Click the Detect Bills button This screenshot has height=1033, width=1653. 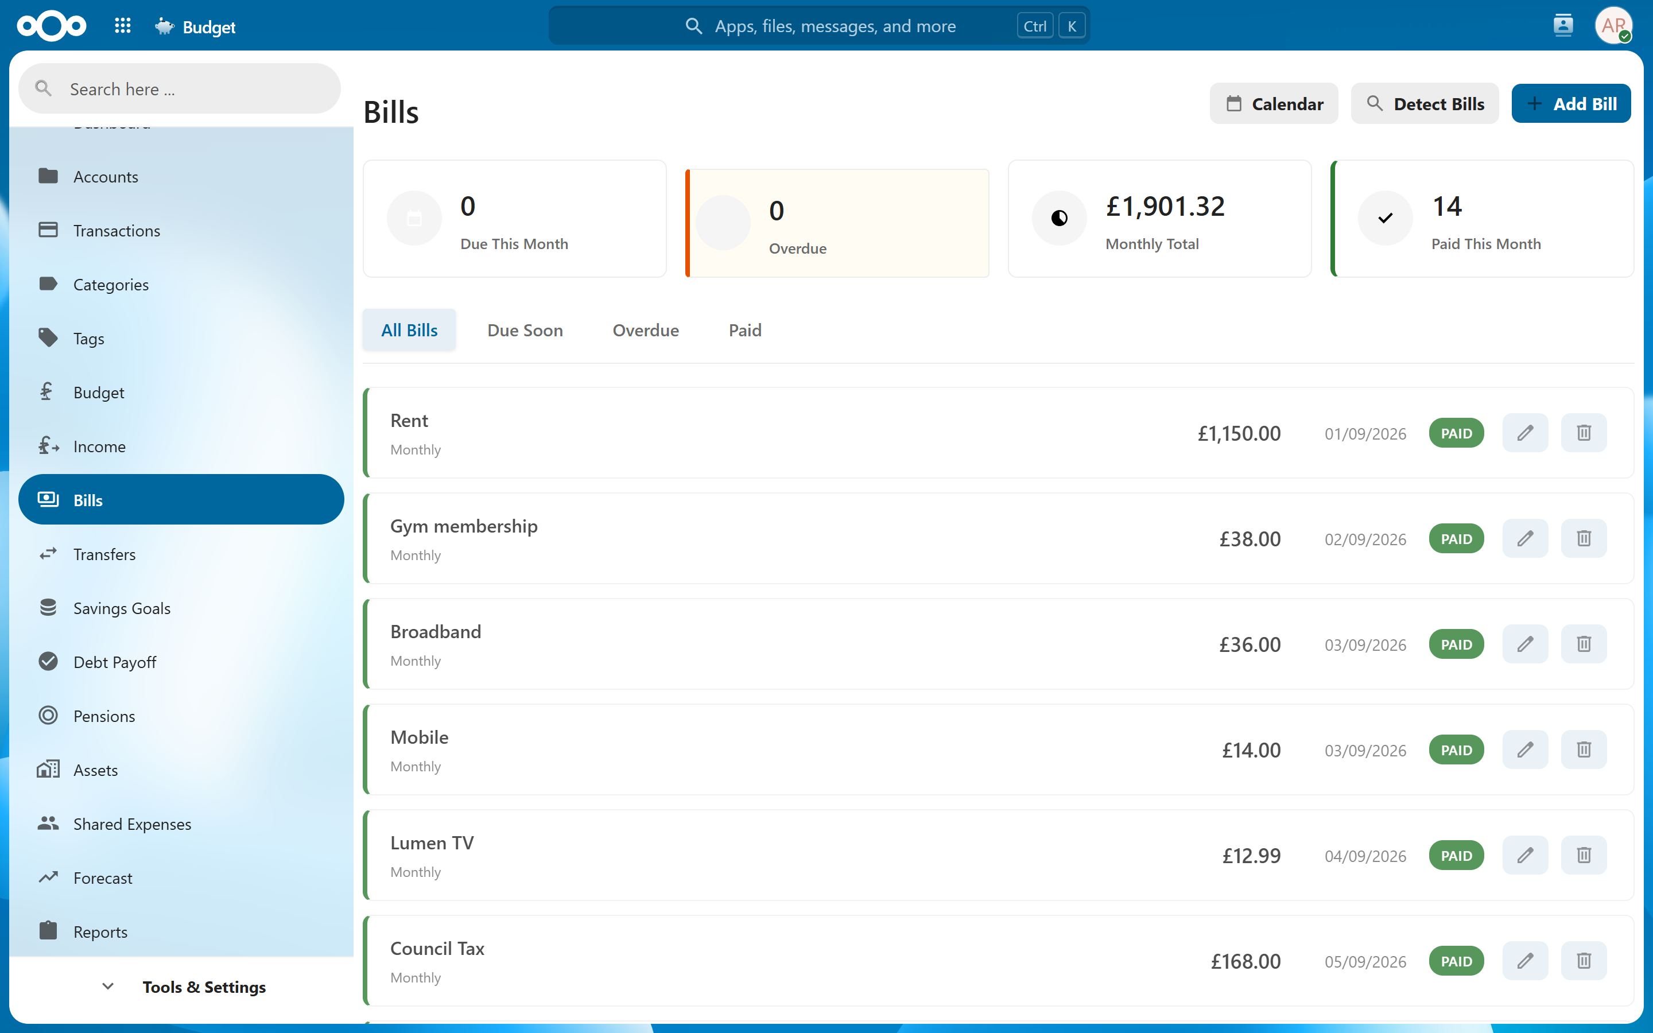click(x=1425, y=104)
